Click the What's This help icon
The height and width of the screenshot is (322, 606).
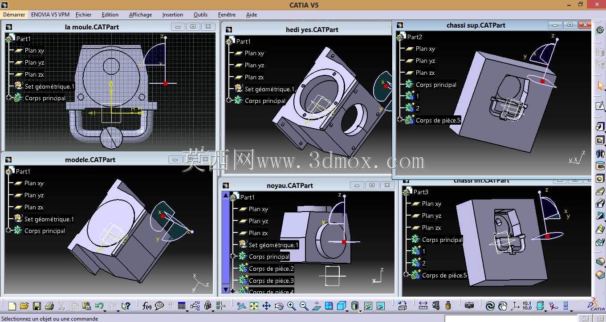click(x=126, y=306)
